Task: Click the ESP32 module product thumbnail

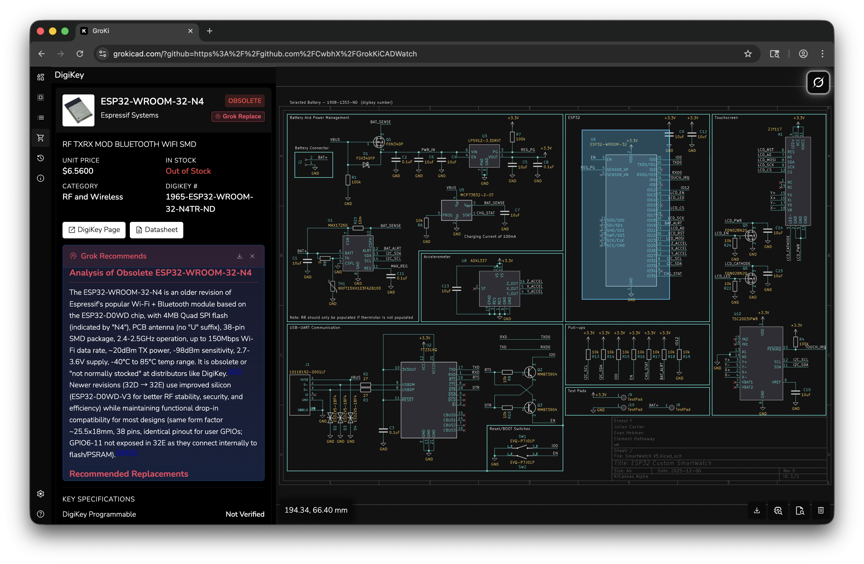Action: click(x=78, y=110)
